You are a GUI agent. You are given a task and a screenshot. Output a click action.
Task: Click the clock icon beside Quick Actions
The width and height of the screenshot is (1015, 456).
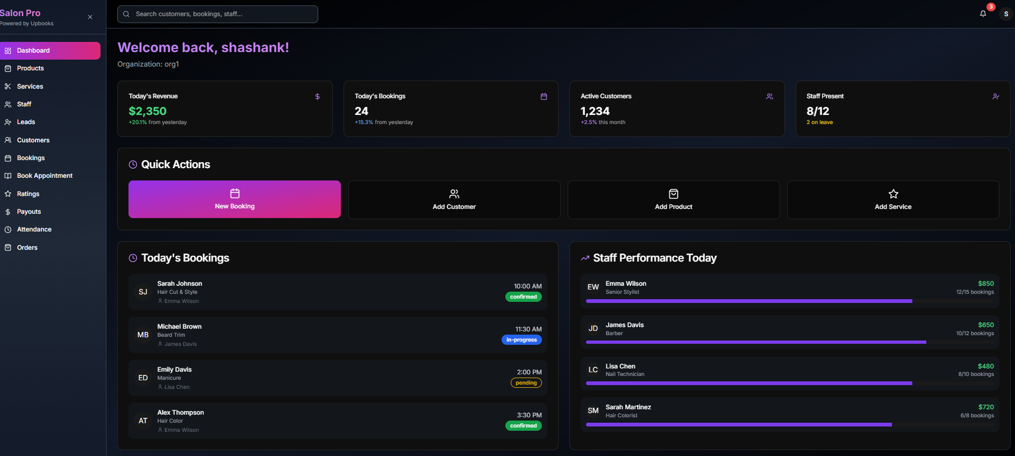tap(133, 165)
